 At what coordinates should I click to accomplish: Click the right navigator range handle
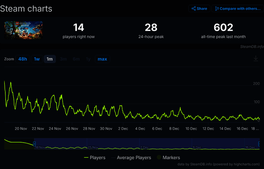click(x=259, y=144)
